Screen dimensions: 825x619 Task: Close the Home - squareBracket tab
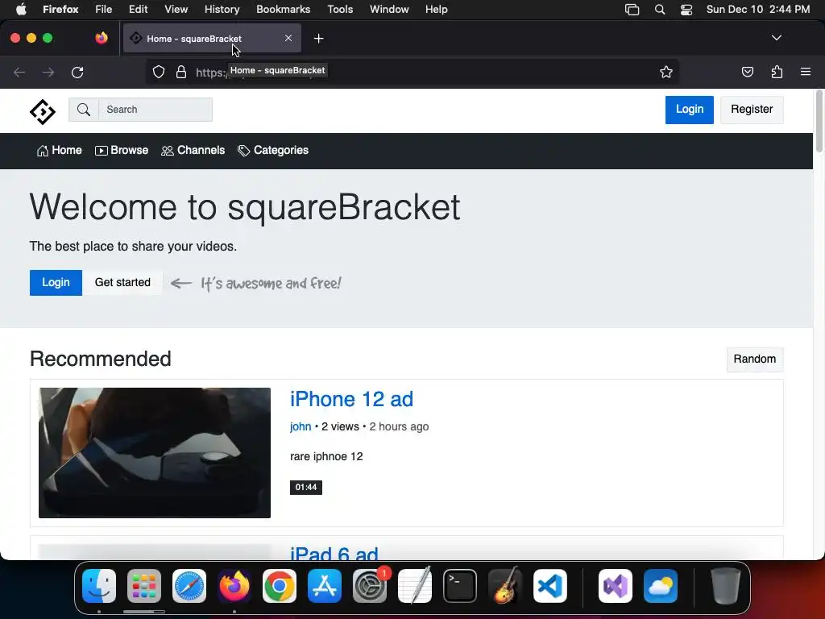[288, 39]
